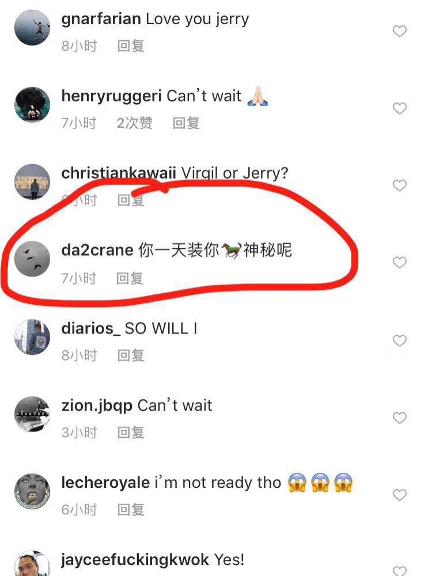Tap 回复 below diarios_ comment
The width and height of the screenshot is (432, 576).
pos(130,355)
